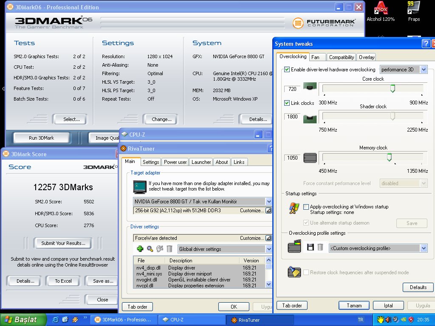Click magnifier icon in RivaTuner Driver settings

click(x=150, y=249)
